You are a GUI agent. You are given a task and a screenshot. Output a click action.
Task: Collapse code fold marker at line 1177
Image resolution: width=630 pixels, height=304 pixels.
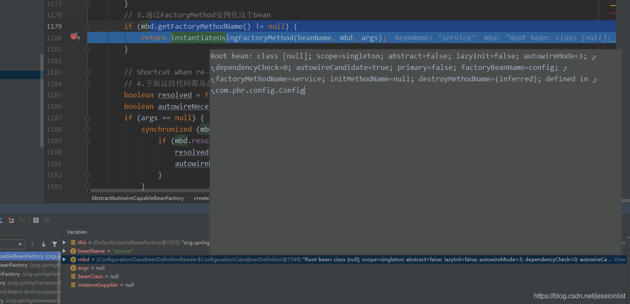click(87, 3)
